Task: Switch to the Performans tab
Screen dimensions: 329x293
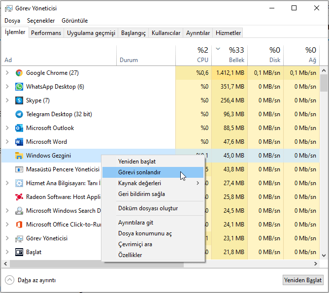Action: coord(46,33)
